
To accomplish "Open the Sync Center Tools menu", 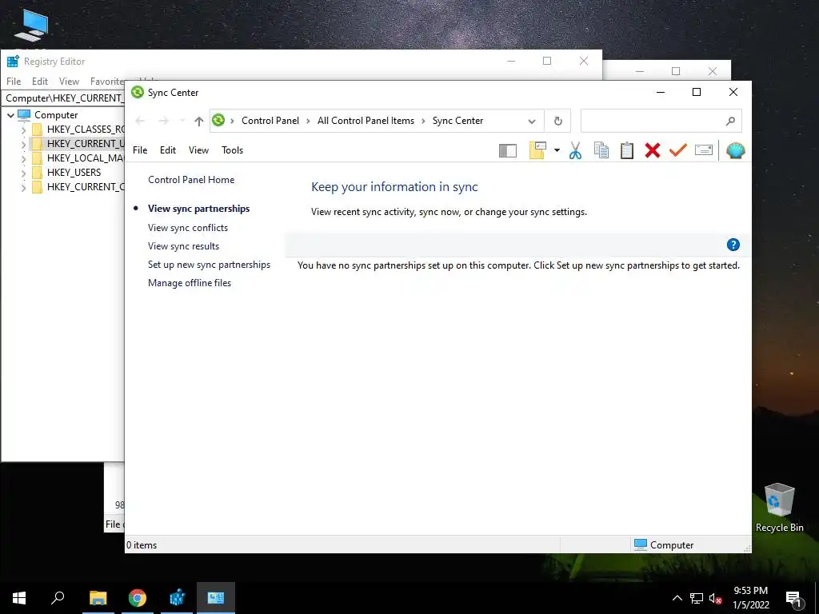I will (x=232, y=150).
